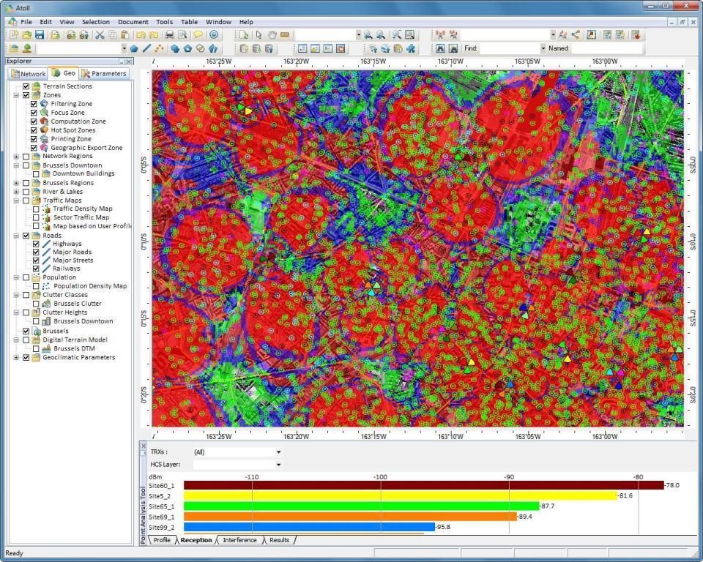Click the draw line tool icon
The image size is (703, 562).
pos(146,48)
